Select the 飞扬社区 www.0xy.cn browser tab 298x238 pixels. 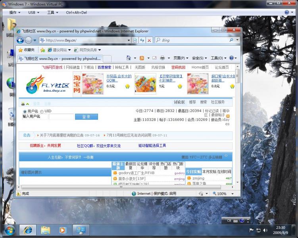coord(60,59)
